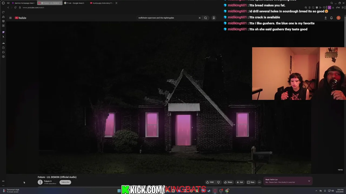Clear the YouTube search query
This screenshot has height=194, width=346.
(199, 18)
